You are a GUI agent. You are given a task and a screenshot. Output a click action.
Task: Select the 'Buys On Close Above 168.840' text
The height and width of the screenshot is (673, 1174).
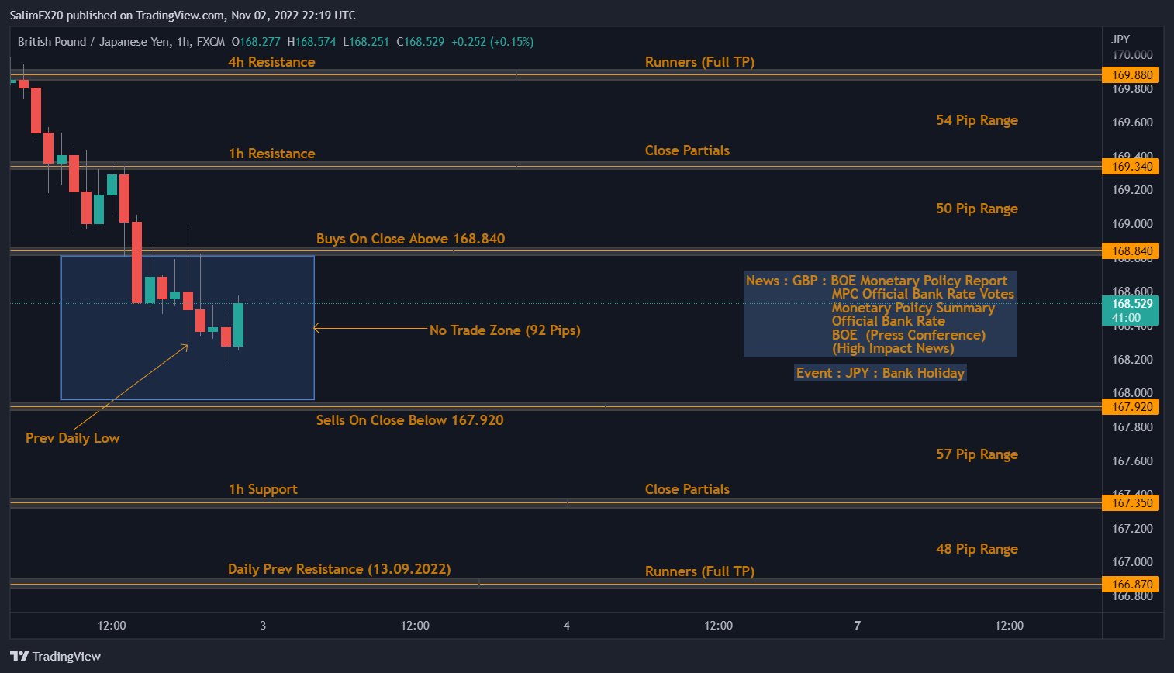tap(410, 239)
